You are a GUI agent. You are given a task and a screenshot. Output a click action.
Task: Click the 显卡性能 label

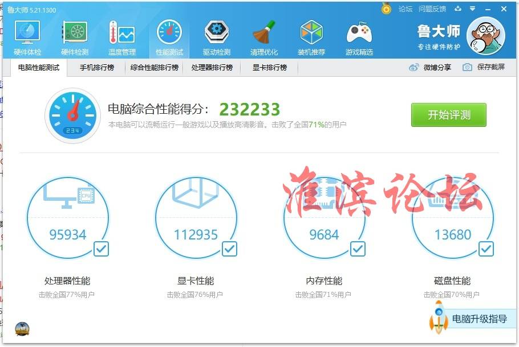(x=196, y=281)
